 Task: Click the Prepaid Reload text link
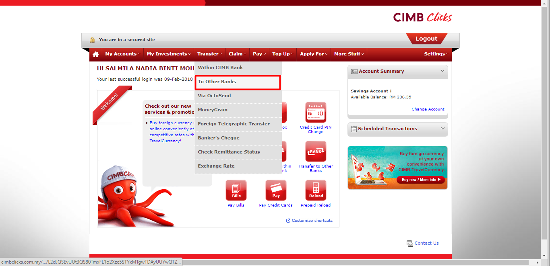[316, 205]
